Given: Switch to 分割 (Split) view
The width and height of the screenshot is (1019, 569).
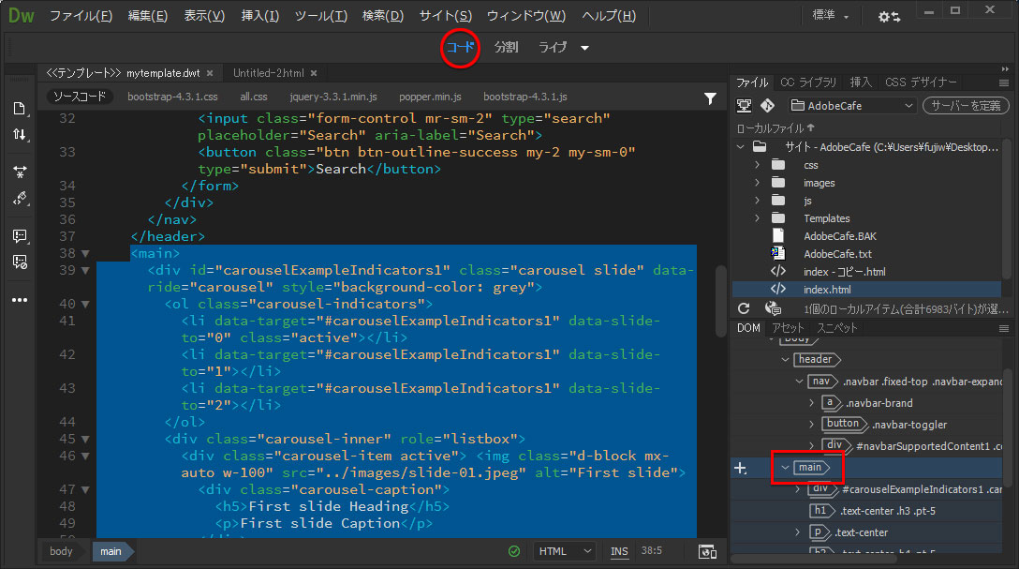Looking at the screenshot, I should 506,47.
